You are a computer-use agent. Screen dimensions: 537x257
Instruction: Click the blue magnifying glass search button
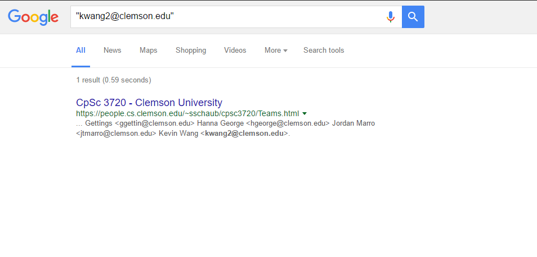(413, 17)
